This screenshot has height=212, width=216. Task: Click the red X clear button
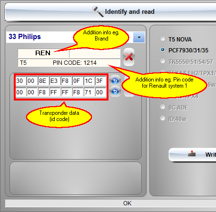click(129, 57)
